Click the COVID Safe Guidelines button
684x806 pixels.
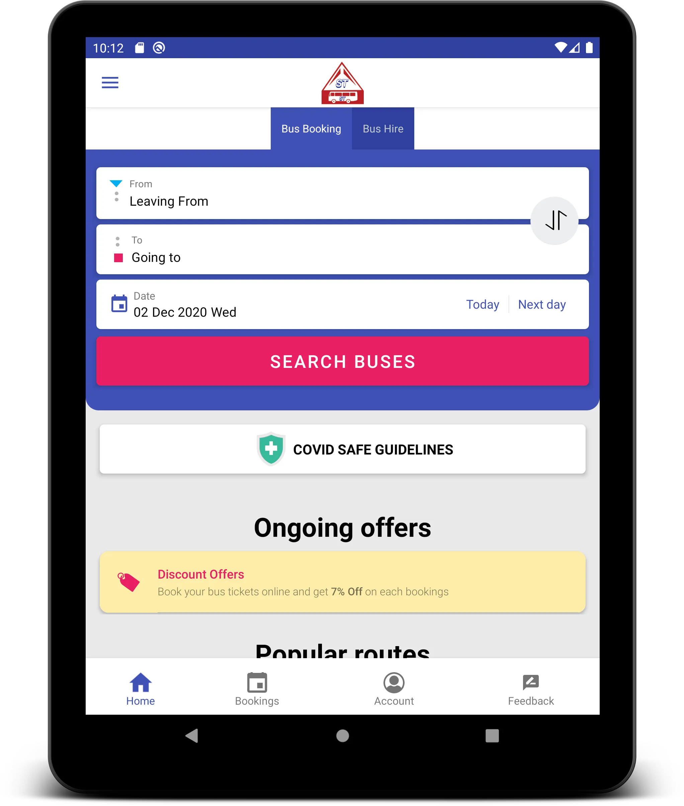pos(342,449)
